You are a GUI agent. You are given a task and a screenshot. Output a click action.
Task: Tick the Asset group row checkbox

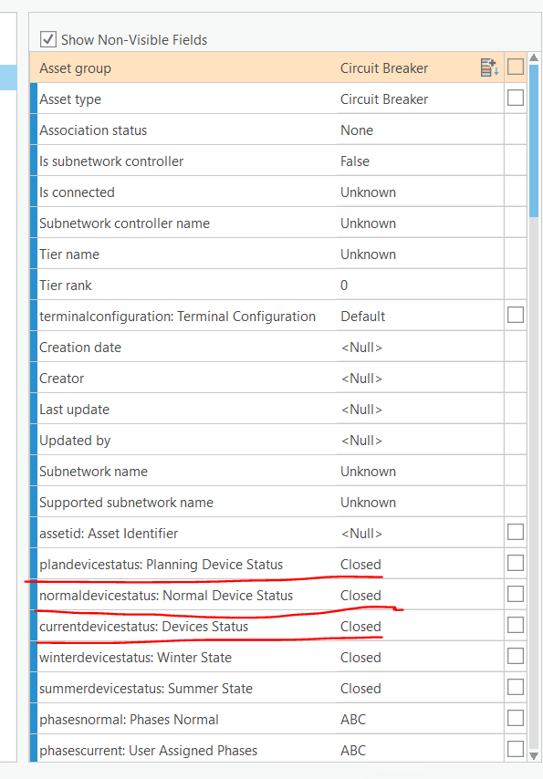coord(516,67)
